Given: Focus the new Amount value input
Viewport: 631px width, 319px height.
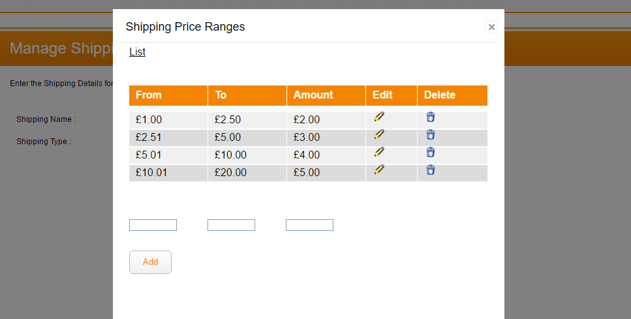Looking at the screenshot, I should [309, 225].
